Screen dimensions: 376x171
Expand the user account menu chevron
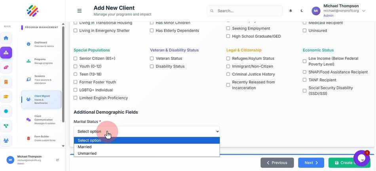364,11
